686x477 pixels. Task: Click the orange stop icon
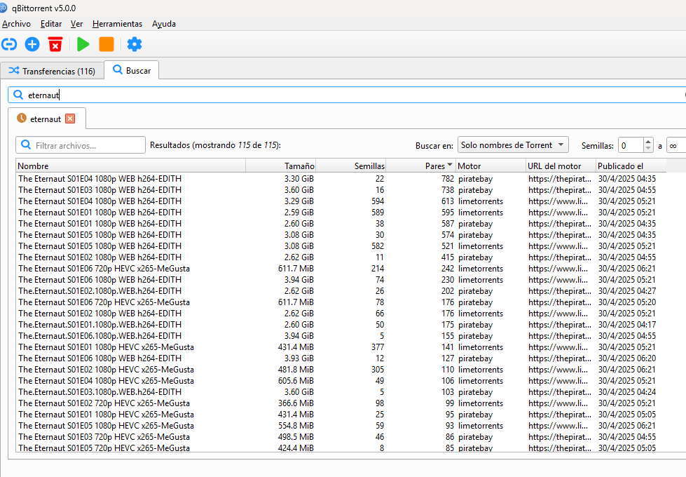[107, 44]
